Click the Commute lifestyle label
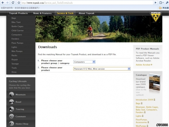The height and width of the screenshot is (127, 169). click(21, 116)
